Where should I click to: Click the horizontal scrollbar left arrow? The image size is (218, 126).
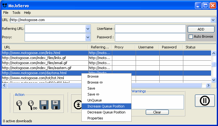click(x=4, y=85)
